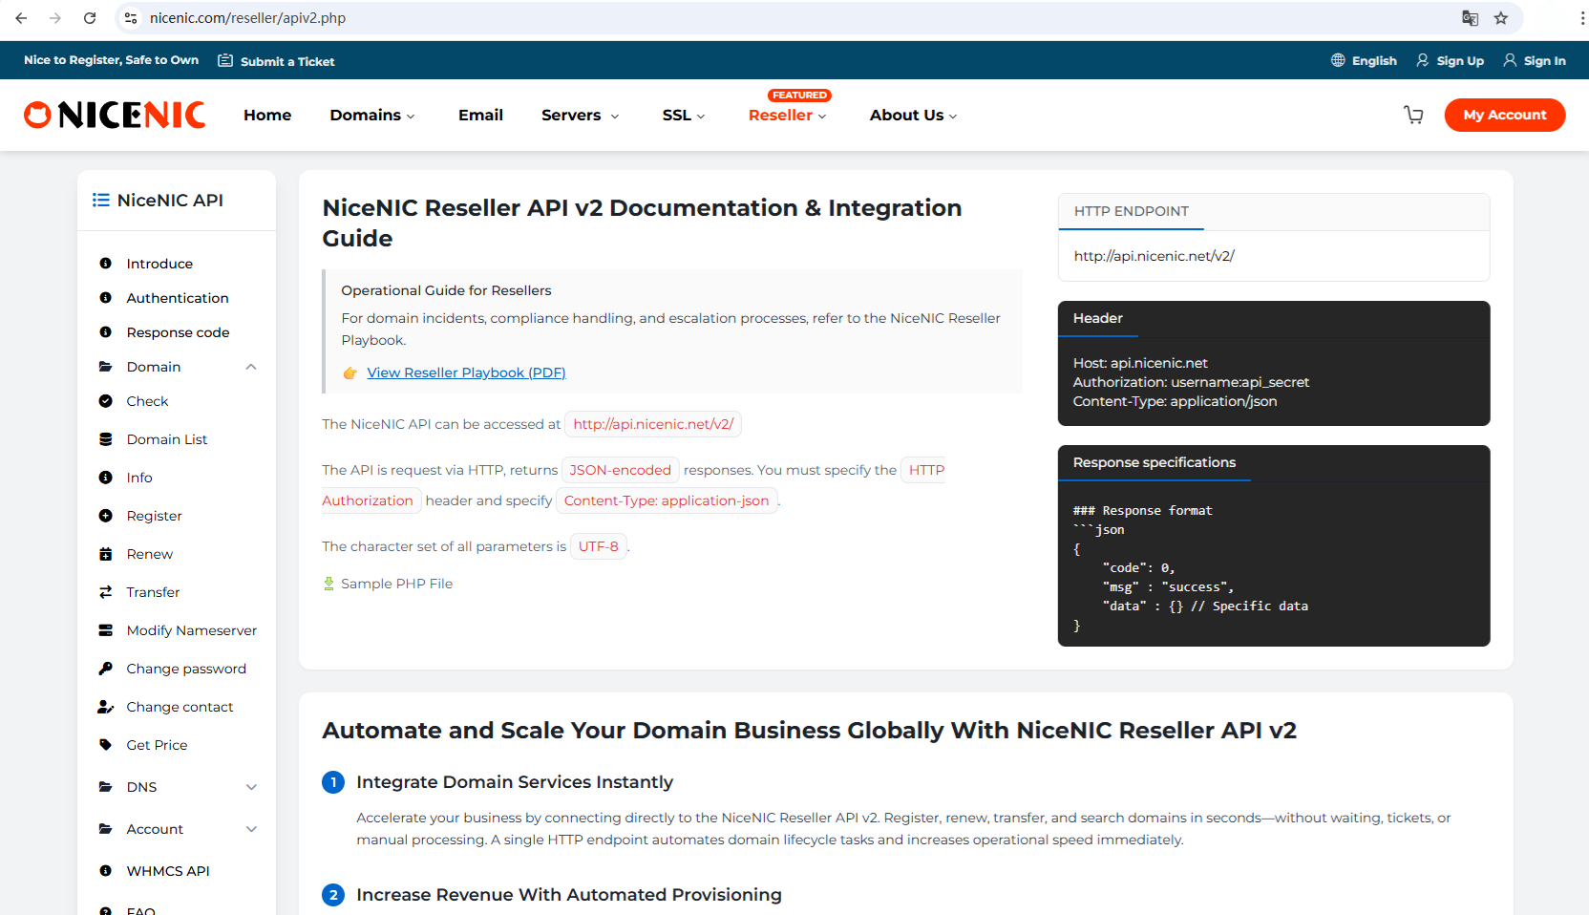The image size is (1589, 915).
Task: Click the Get Price tag icon
Action: click(x=105, y=745)
